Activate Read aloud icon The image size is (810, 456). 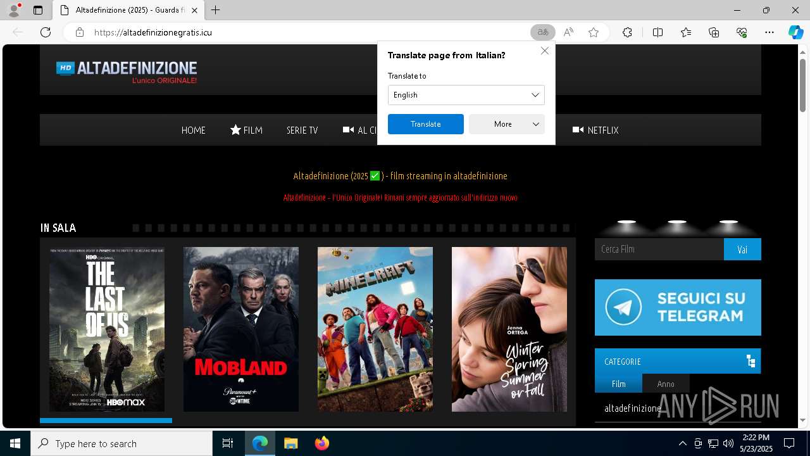point(568,32)
